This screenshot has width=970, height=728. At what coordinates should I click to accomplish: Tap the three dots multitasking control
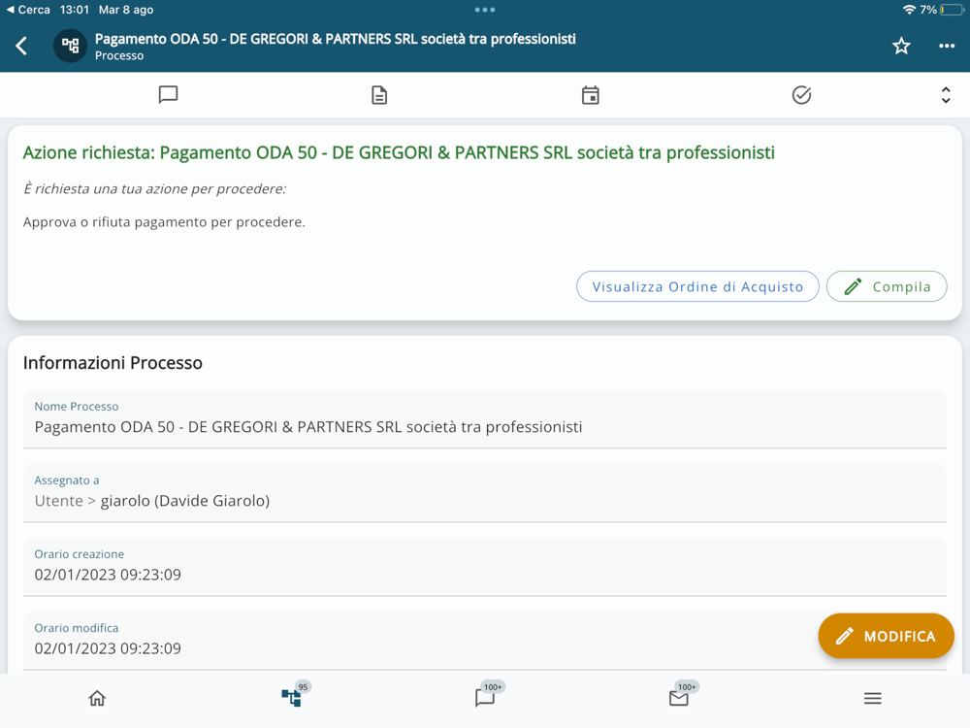tap(484, 10)
